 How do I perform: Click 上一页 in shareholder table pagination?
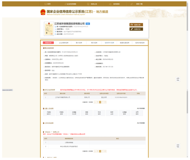96,102
